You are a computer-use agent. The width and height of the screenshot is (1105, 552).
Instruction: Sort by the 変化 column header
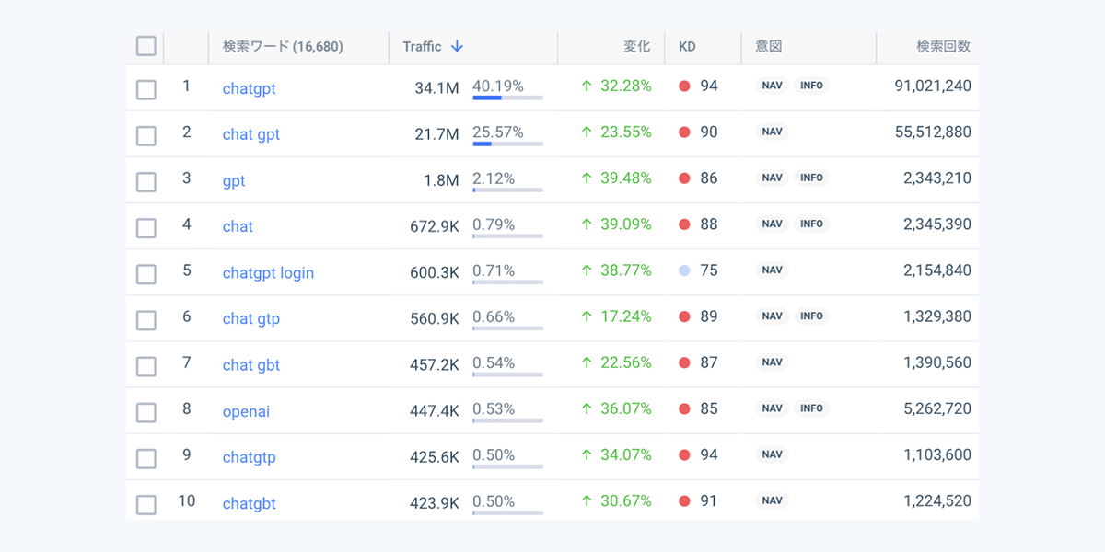point(637,46)
